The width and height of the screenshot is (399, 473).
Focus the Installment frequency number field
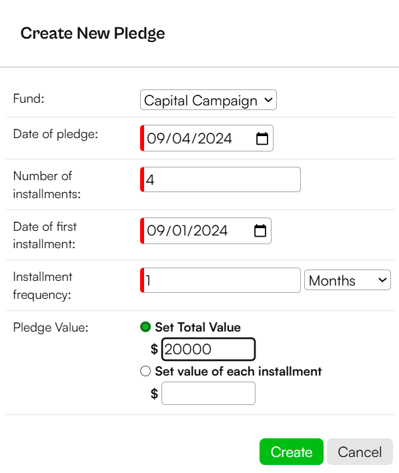click(220, 280)
